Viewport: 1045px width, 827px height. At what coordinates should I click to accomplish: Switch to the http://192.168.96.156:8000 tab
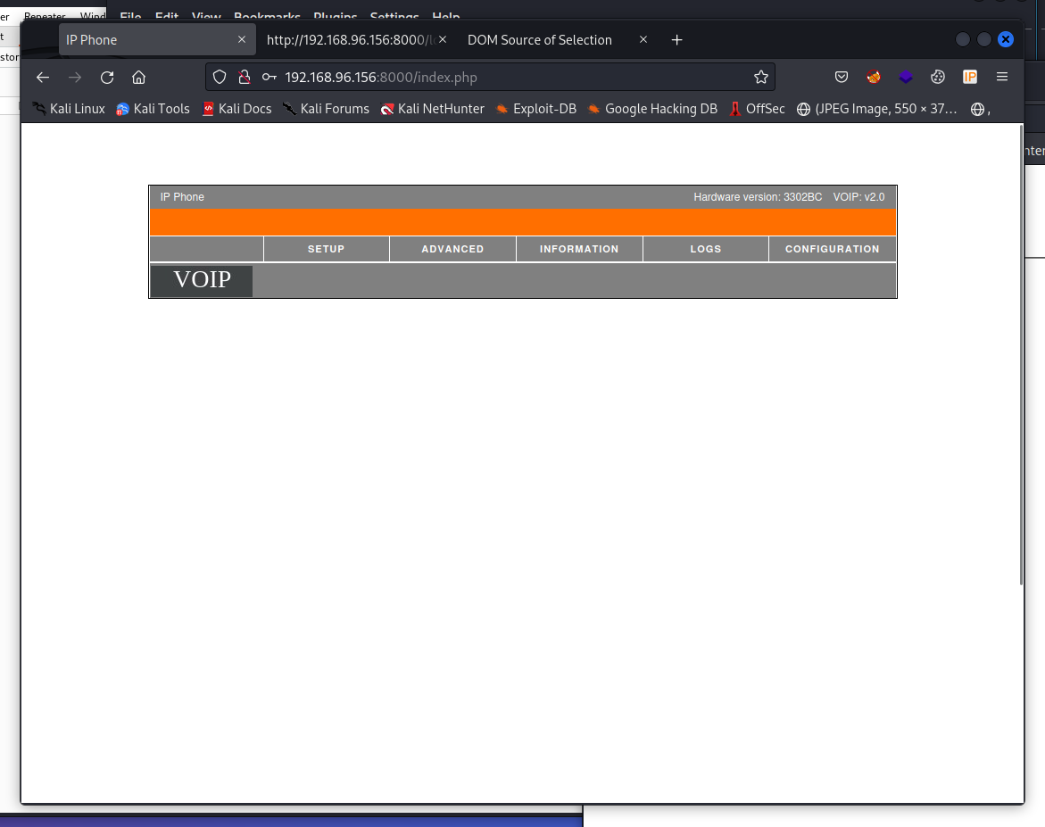[x=357, y=40]
